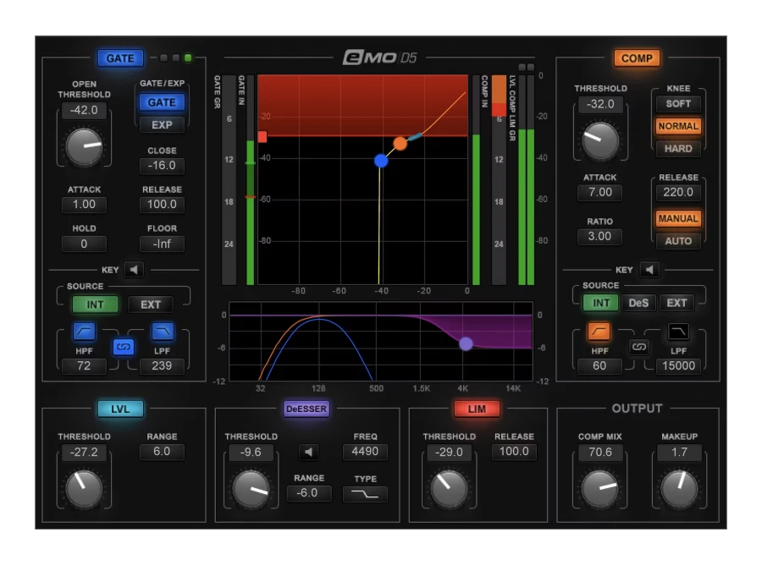Toggle the LVL module on/off
This screenshot has width=762, height=565.
120,409
